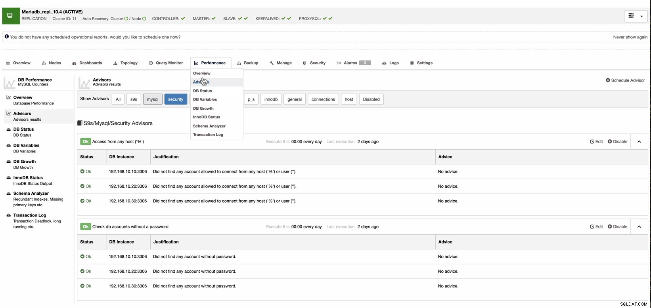Click the sidebar DB Variables icon

pos(9,145)
